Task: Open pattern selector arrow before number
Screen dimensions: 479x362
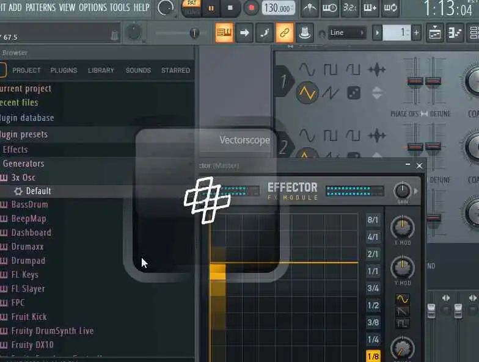Action: [x=378, y=33]
